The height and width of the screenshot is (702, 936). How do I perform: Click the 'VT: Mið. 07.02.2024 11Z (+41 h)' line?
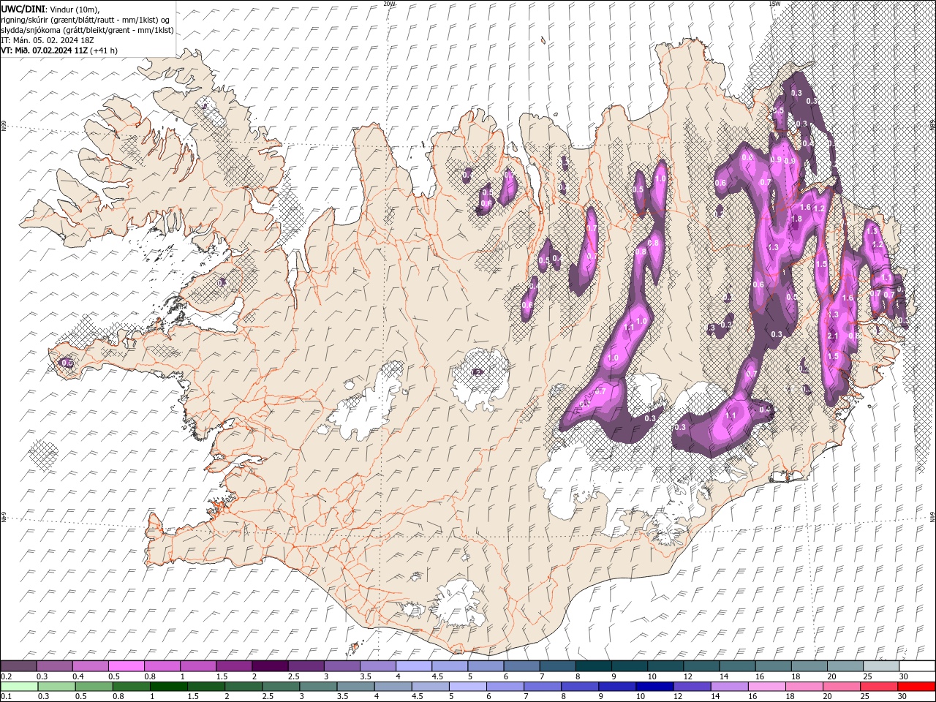coord(59,50)
